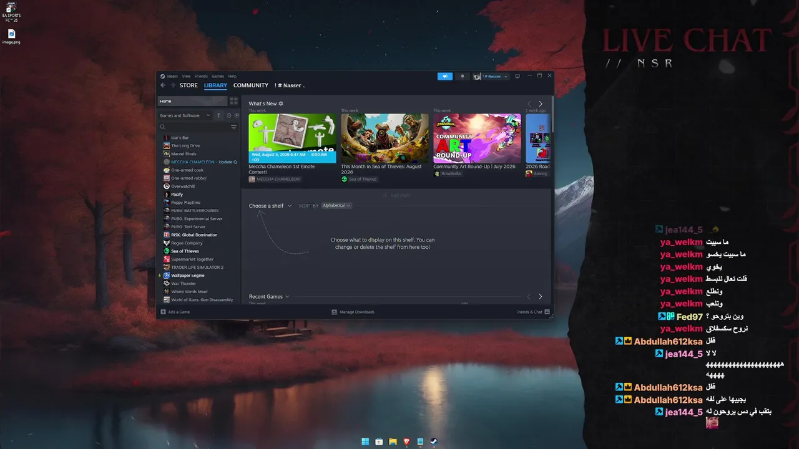Open the notifications bell
The width and height of the screenshot is (799, 449).
463,76
